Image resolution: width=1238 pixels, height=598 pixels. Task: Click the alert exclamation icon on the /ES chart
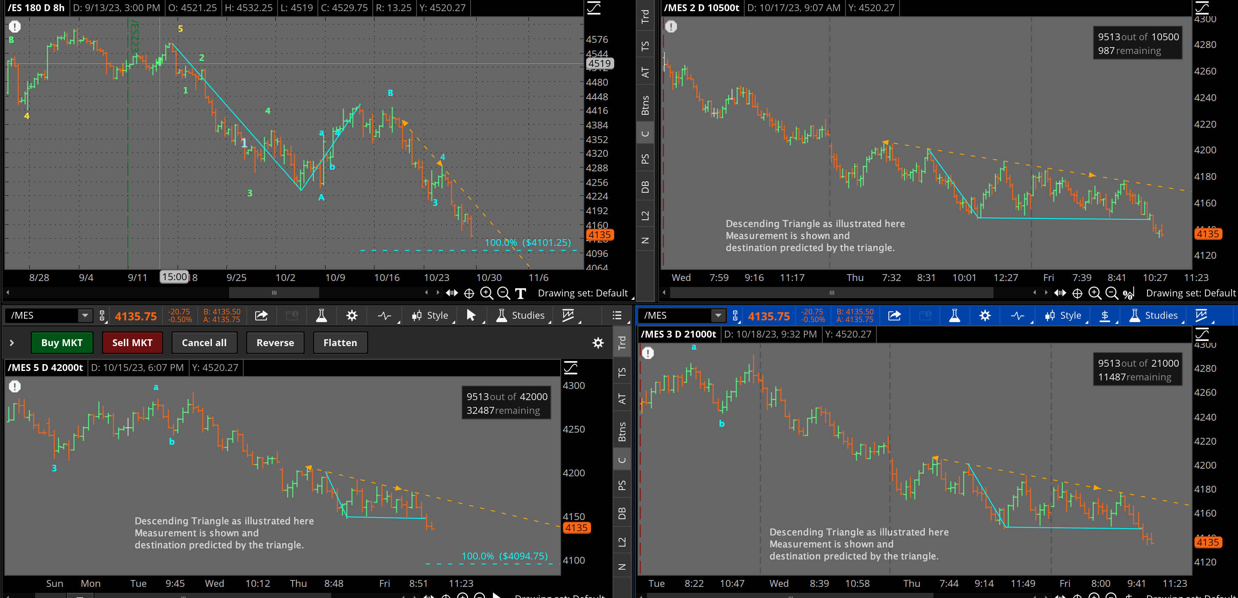coord(15,27)
